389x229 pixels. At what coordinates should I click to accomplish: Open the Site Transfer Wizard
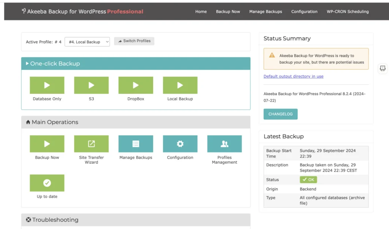[x=91, y=144]
